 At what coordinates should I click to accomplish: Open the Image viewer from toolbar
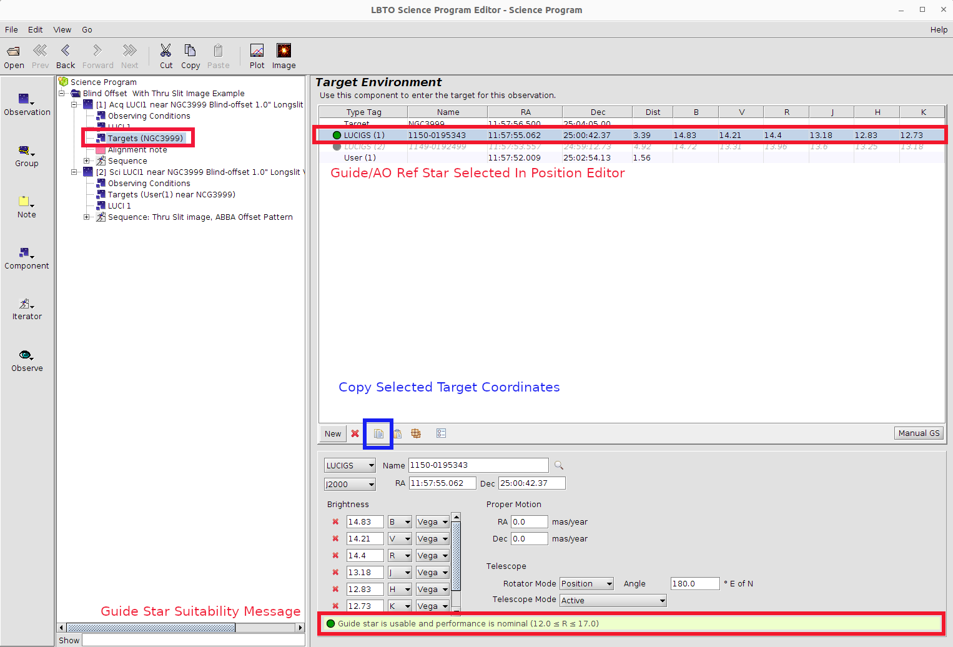click(284, 51)
